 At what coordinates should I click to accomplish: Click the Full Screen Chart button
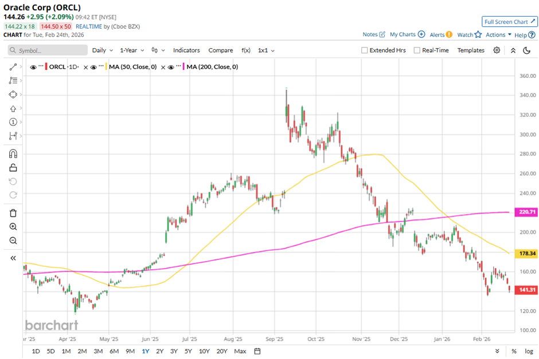(x=509, y=22)
